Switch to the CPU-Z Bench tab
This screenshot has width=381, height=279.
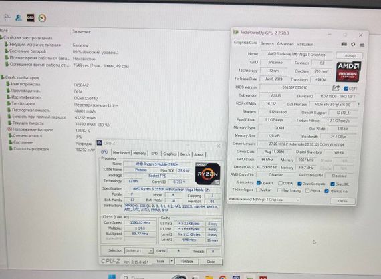[x=185, y=154]
